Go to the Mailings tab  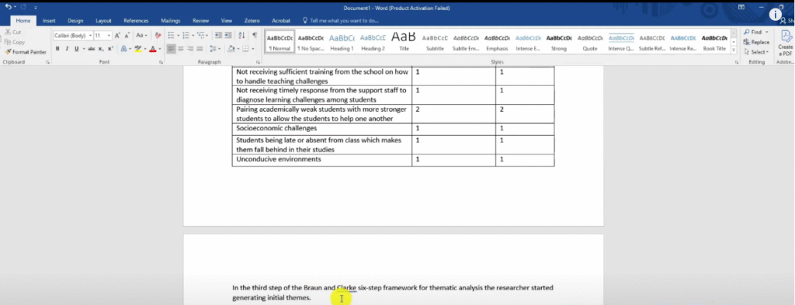pos(170,21)
